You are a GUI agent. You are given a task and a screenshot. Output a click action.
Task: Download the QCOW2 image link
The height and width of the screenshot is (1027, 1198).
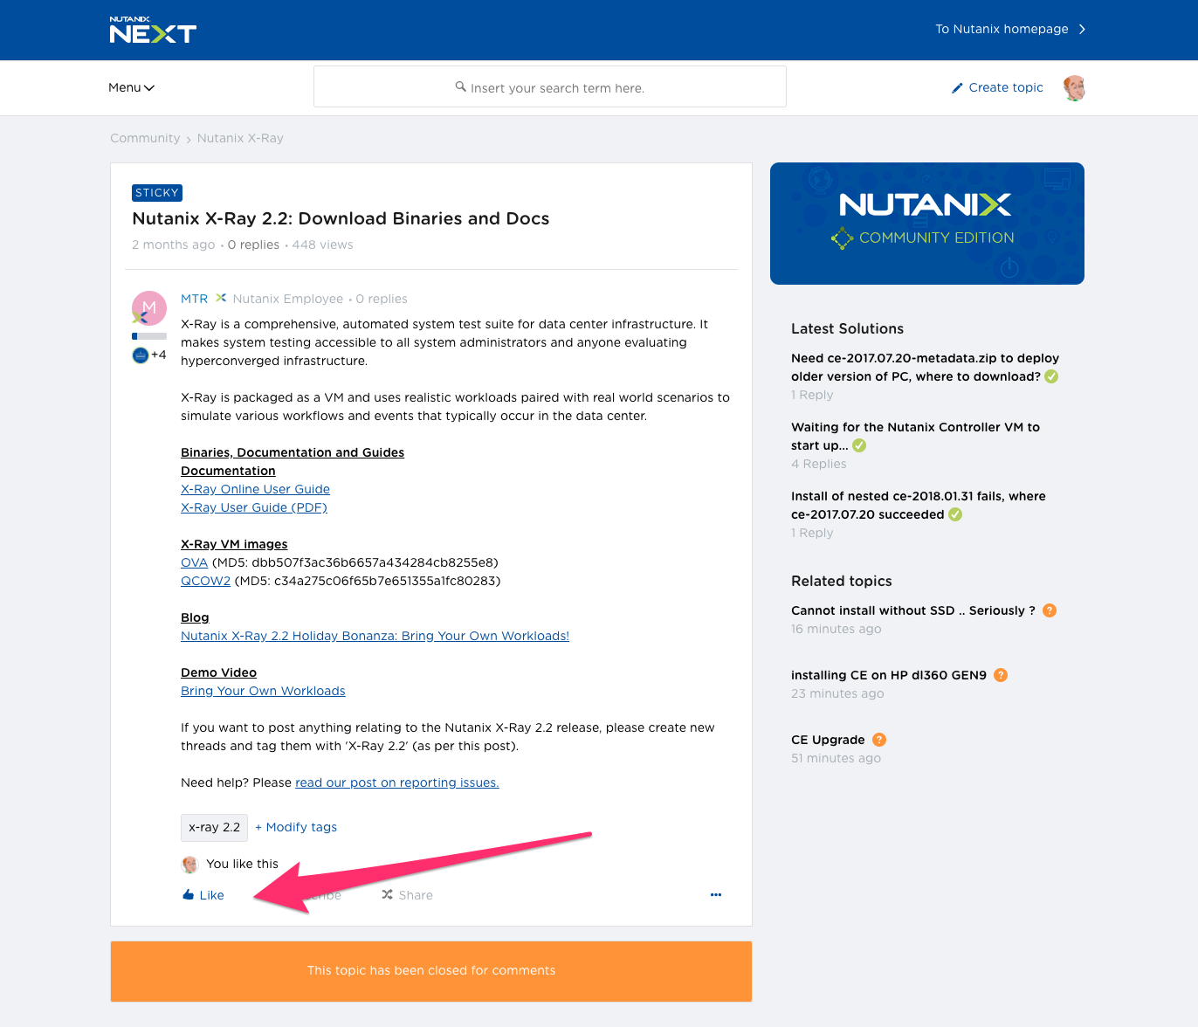[205, 581]
